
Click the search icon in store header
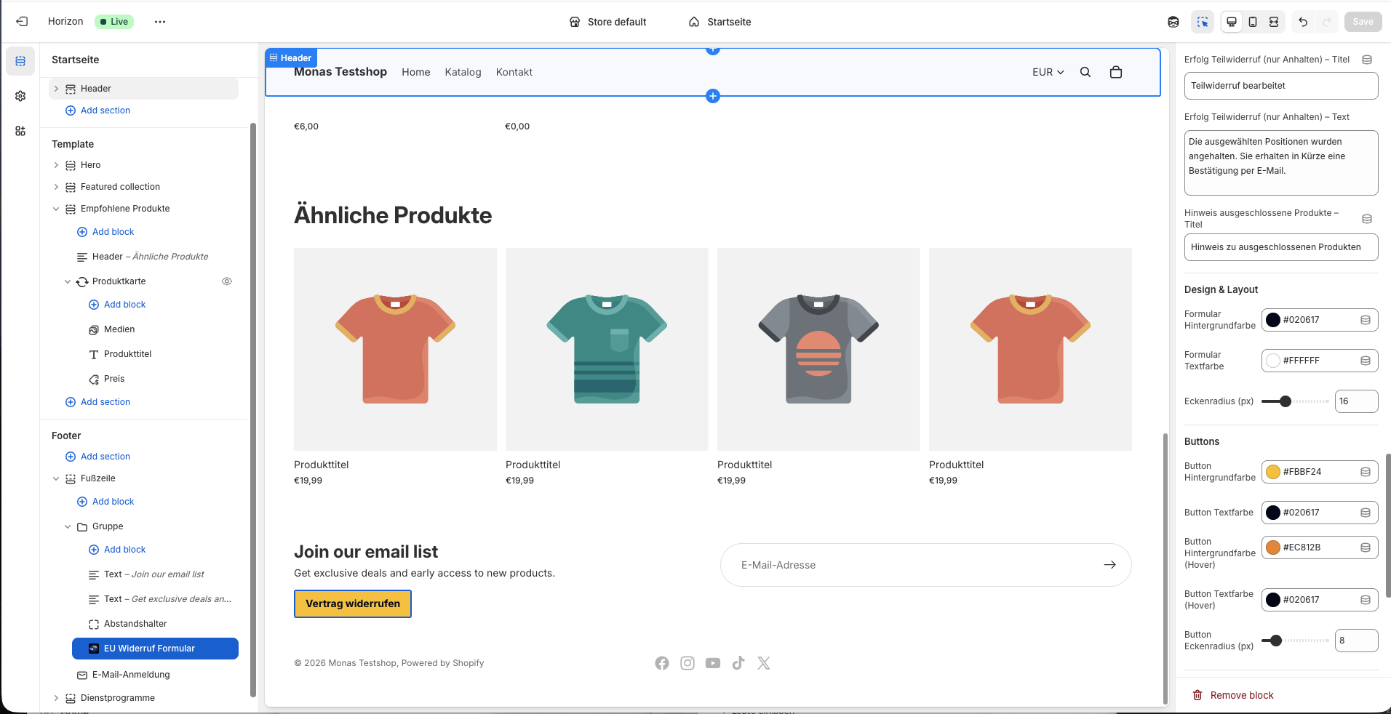pos(1085,72)
